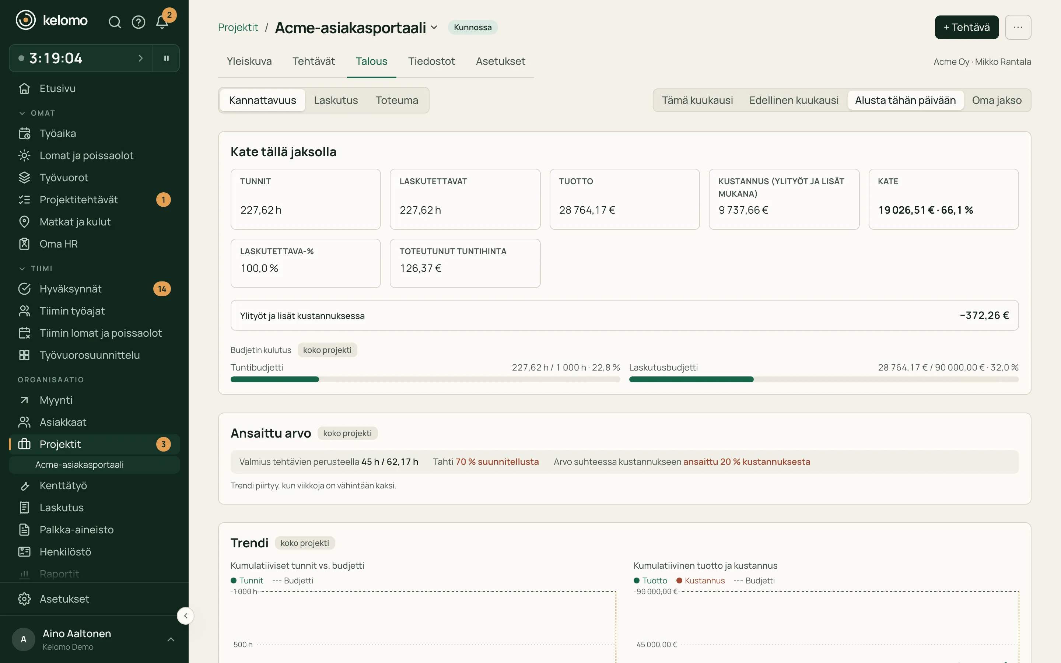
Task: Open the search magnifier icon
Action: click(x=115, y=22)
